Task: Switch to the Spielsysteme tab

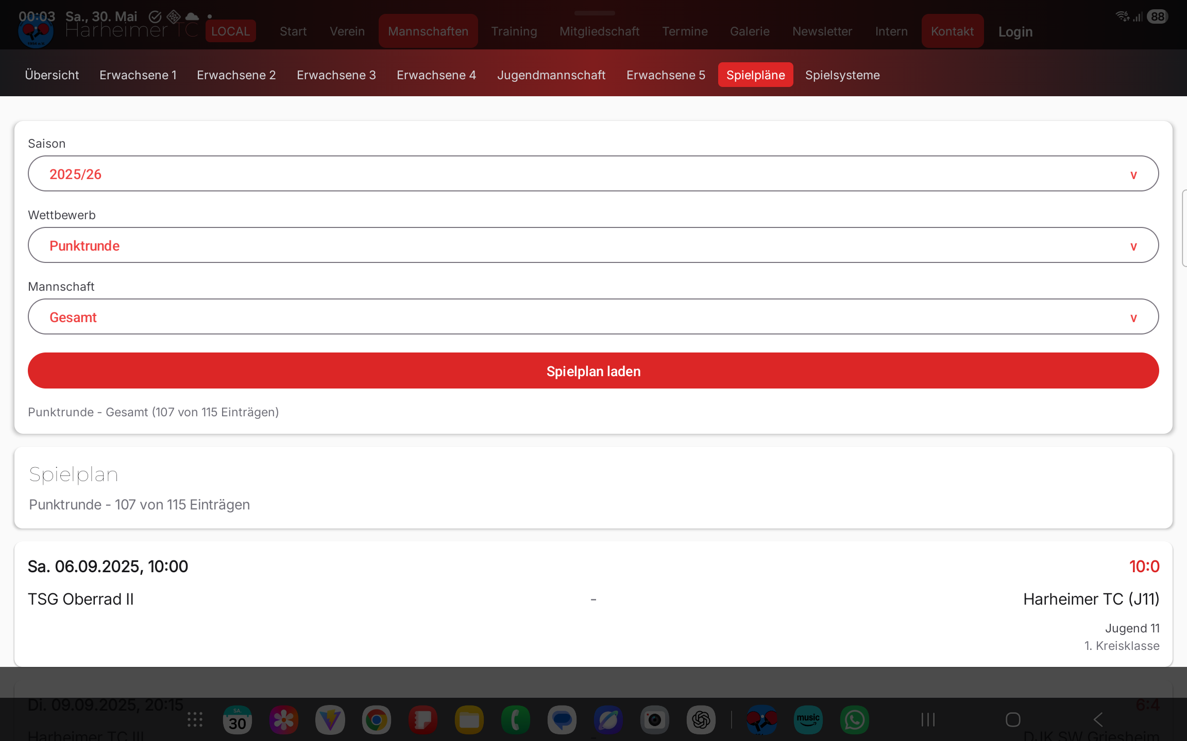Action: (x=843, y=75)
